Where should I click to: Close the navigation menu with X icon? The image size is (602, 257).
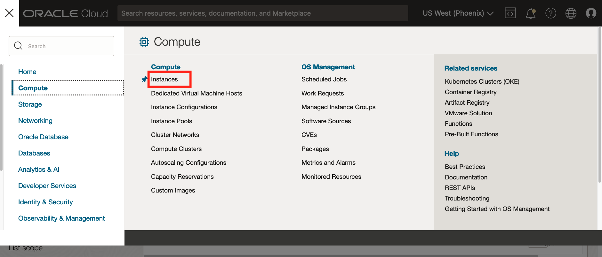click(x=9, y=13)
